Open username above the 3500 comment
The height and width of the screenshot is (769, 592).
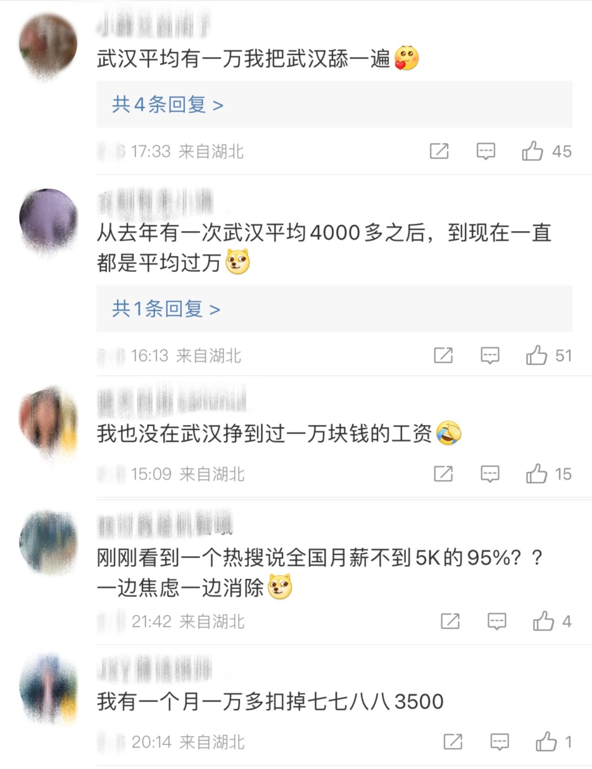click(154, 669)
